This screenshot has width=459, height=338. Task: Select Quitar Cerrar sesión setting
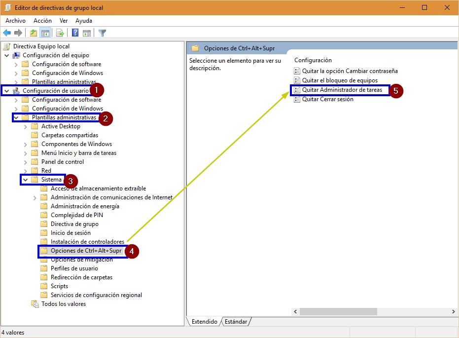click(327, 99)
